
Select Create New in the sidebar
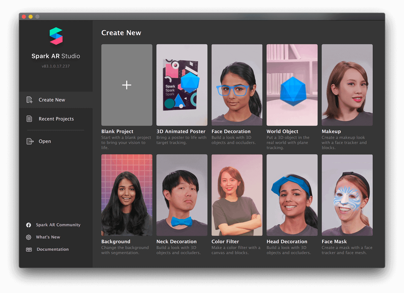point(56,100)
